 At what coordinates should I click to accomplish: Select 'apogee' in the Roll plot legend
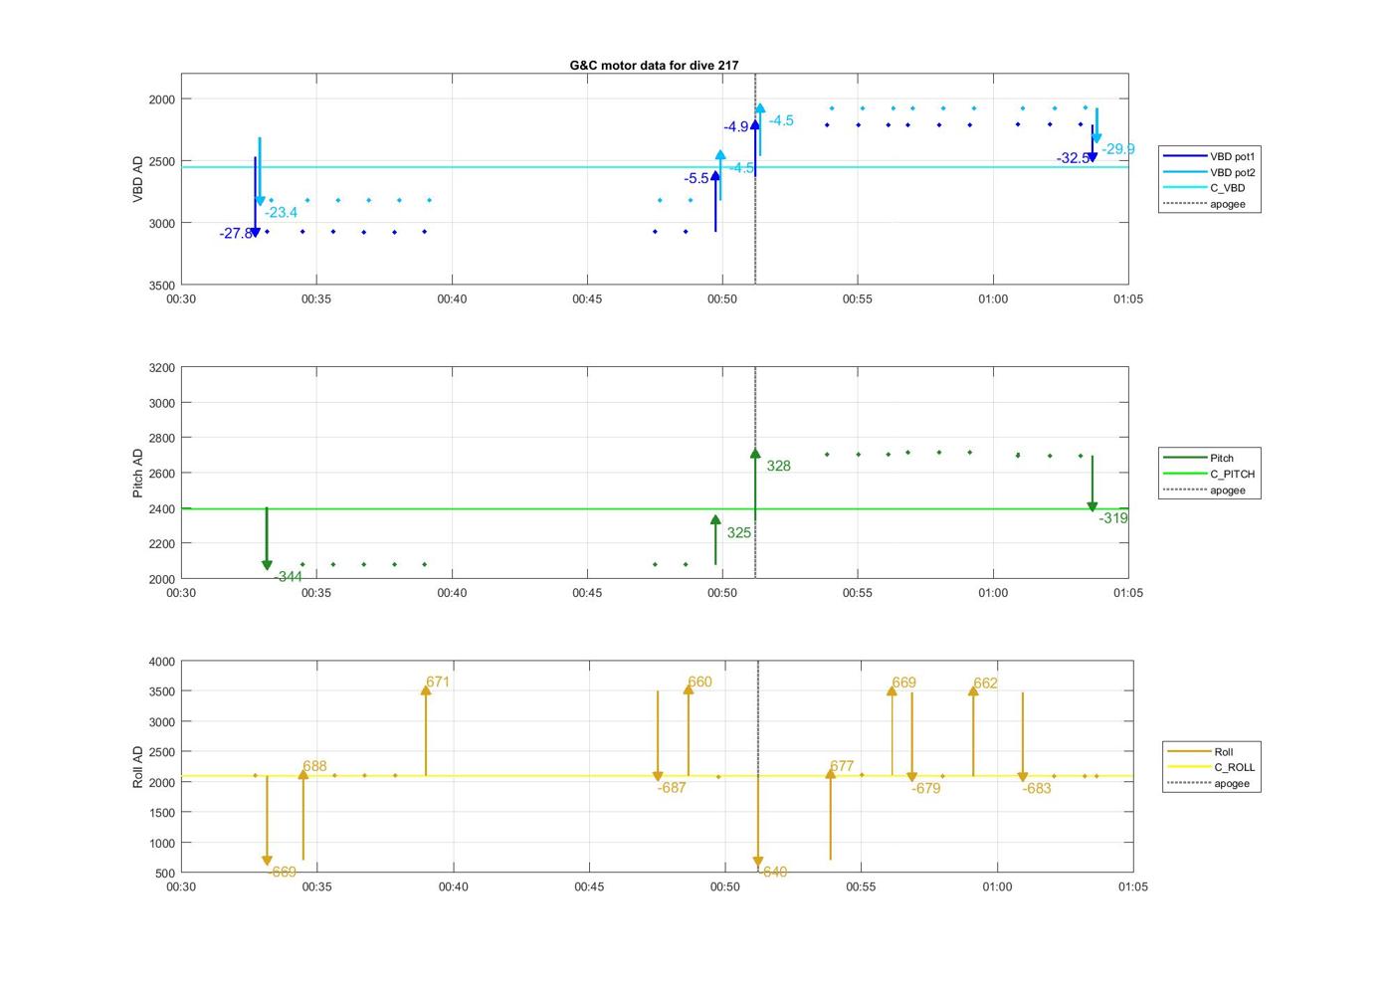click(x=1209, y=783)
